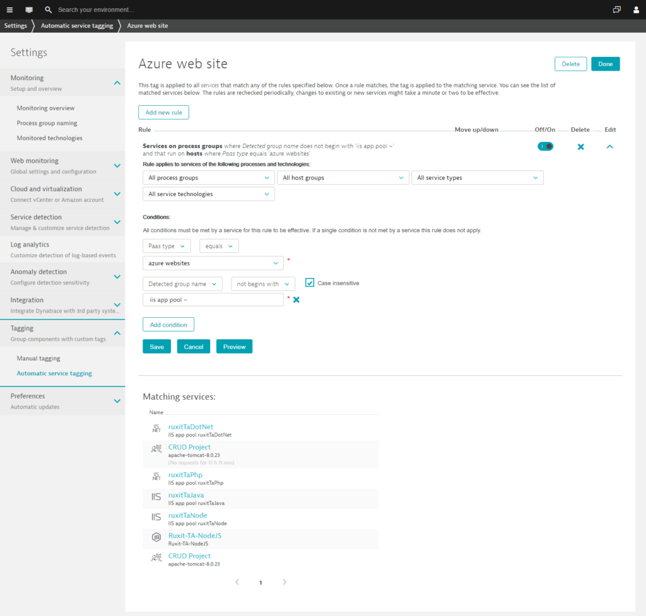Collapse the rule edit chevron
The height and width of the screenshot is (616, 646).
pos(610,146)
